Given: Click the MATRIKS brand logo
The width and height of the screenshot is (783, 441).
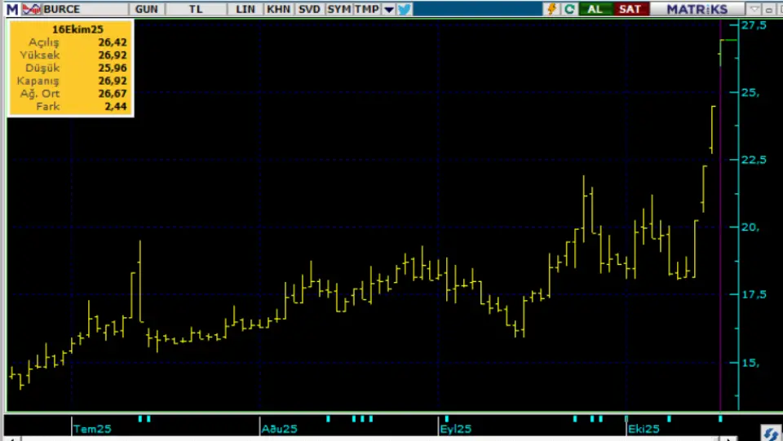Looking at the screenshot, I should 697,9.
